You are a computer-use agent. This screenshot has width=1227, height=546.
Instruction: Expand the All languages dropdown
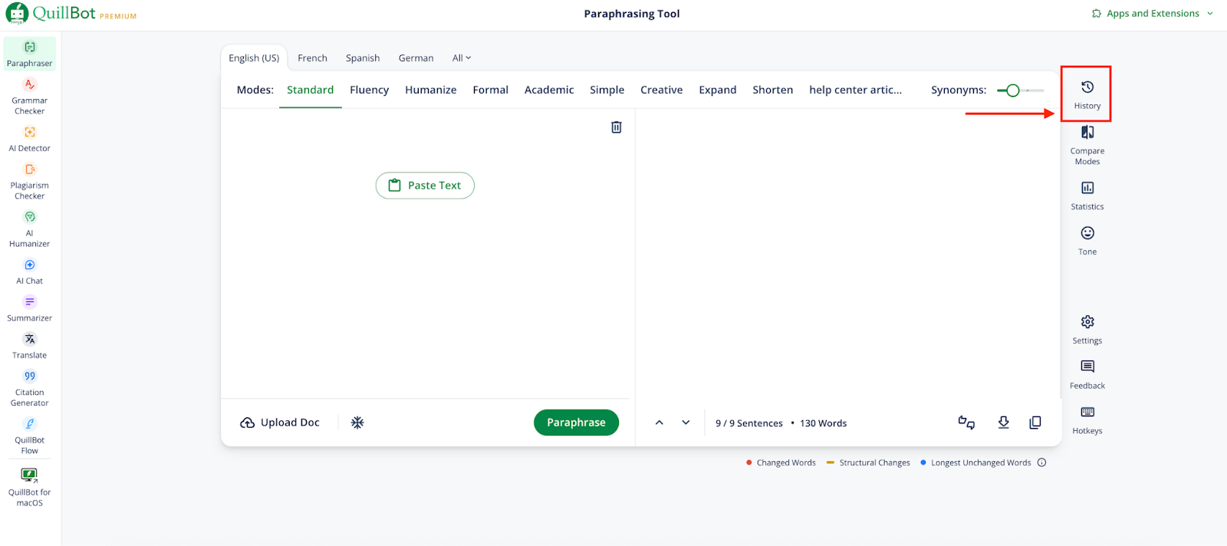tap(462, 58)
